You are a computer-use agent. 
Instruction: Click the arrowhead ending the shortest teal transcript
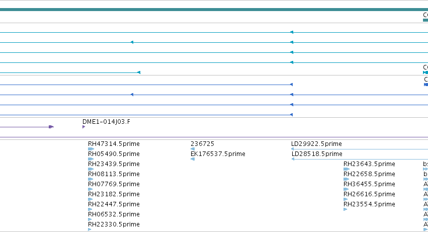point(139,72)
